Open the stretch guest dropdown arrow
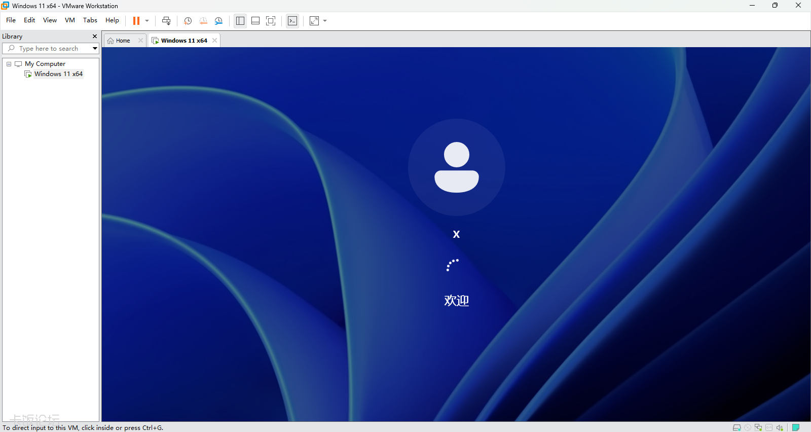Viewport: 811px width, 432px height. (x=325, y=21)
